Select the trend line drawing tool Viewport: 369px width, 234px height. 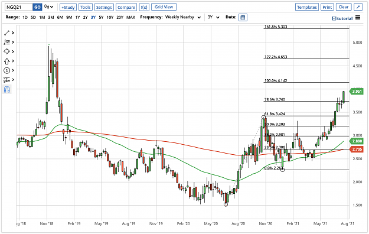coord(6,32)
